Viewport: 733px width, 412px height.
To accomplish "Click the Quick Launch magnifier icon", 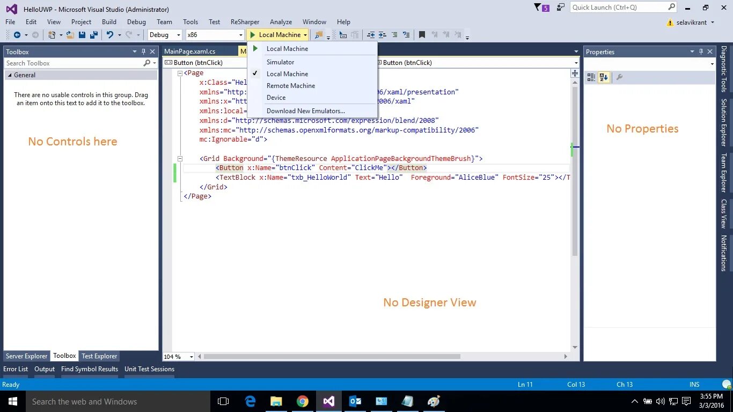I will coord(671,7).
